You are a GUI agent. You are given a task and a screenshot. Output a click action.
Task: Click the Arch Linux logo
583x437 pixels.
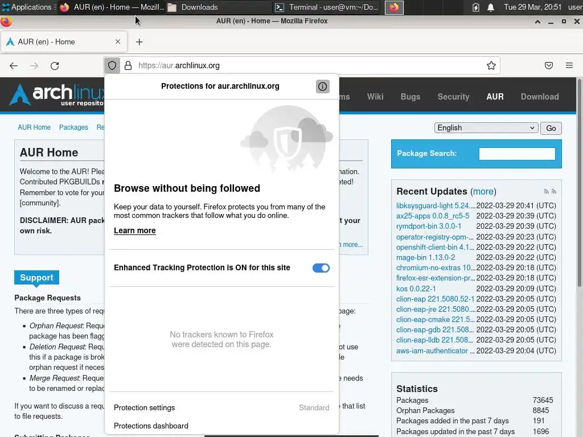click(56, 94)
